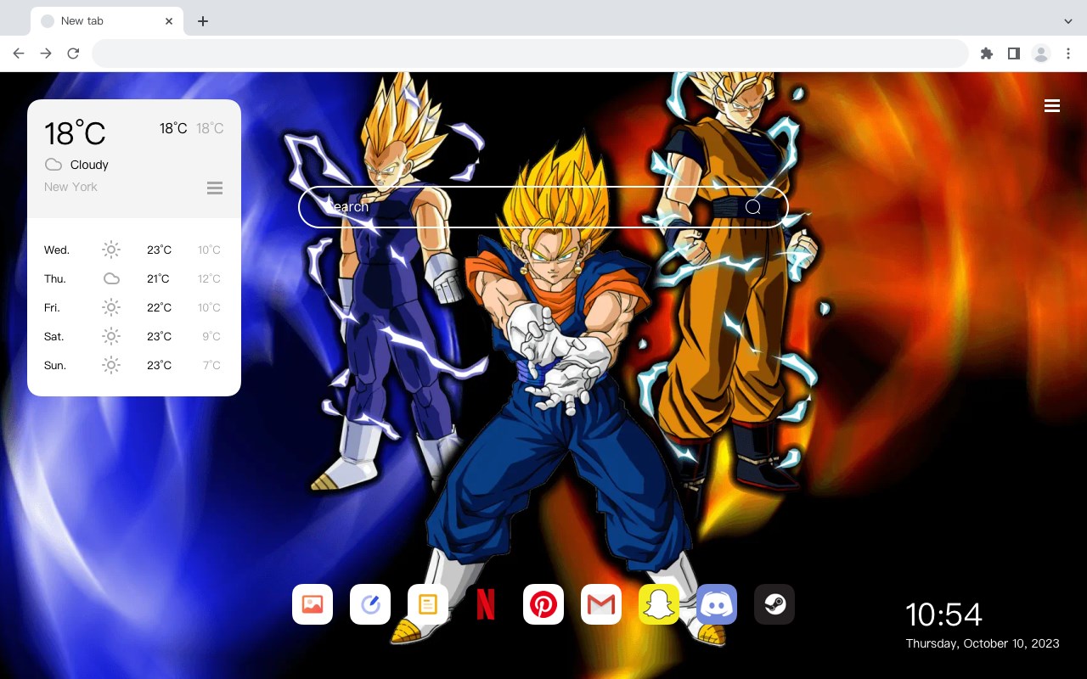Open the photo gallery shortcut icon
This screenshot has height=679, width=1087.
313,604
